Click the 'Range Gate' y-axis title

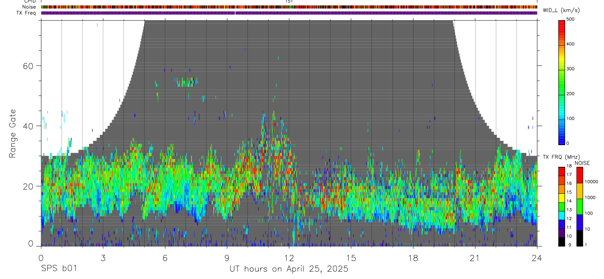[x=13, y=134]
